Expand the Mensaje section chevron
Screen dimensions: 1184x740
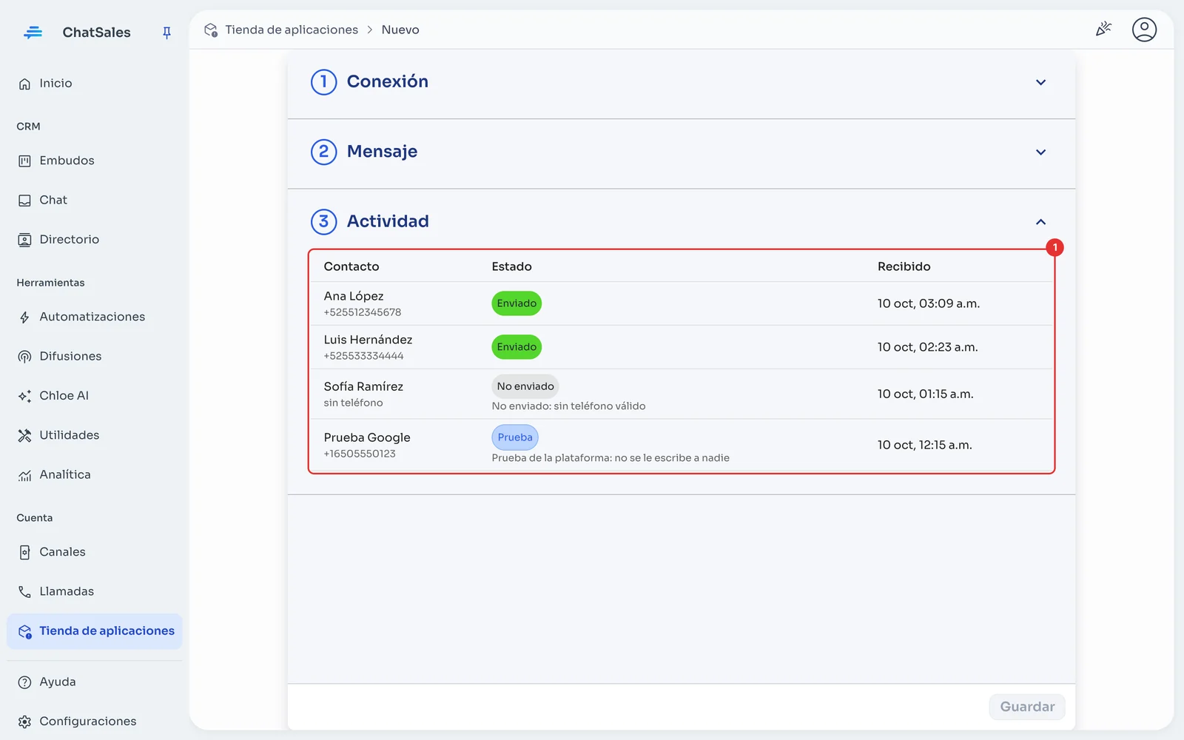(x=1040, y=152)
